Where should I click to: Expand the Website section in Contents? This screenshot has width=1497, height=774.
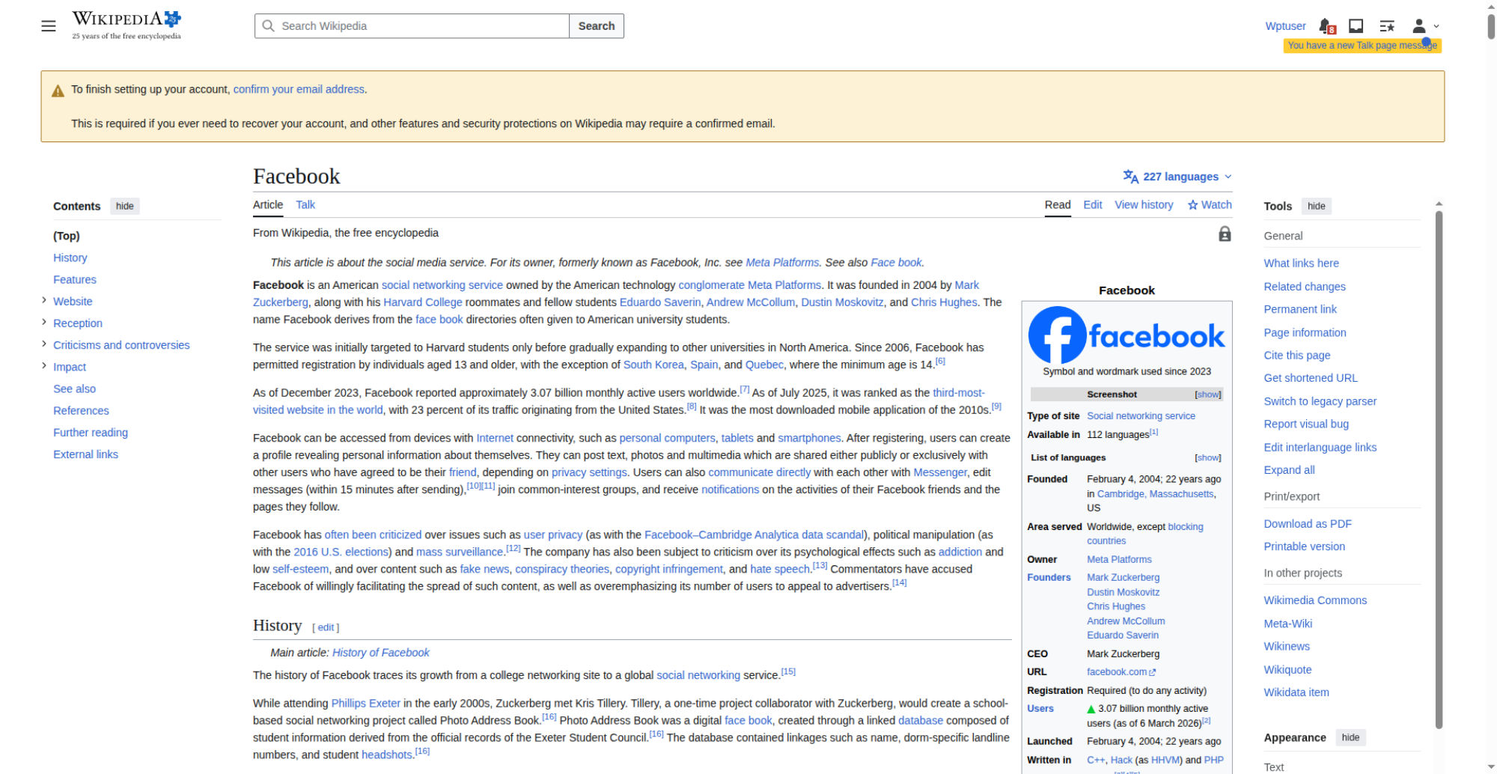[x=44, y=300]
